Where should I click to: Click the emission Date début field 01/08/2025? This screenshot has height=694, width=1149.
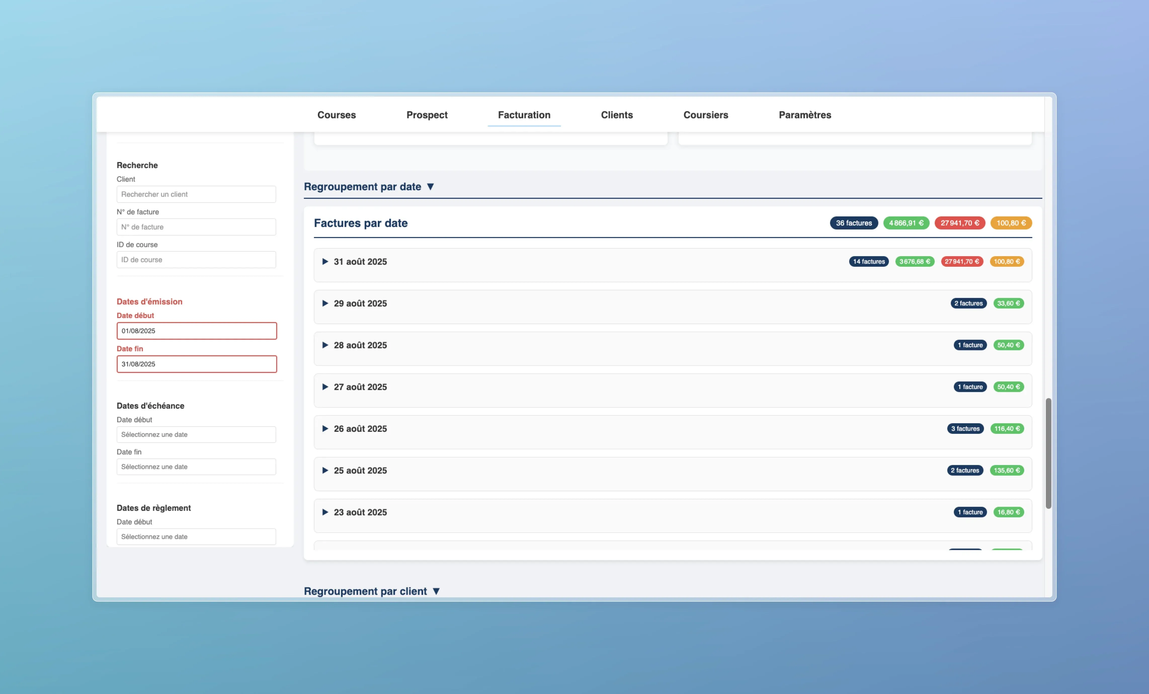[x=196, y=331]
